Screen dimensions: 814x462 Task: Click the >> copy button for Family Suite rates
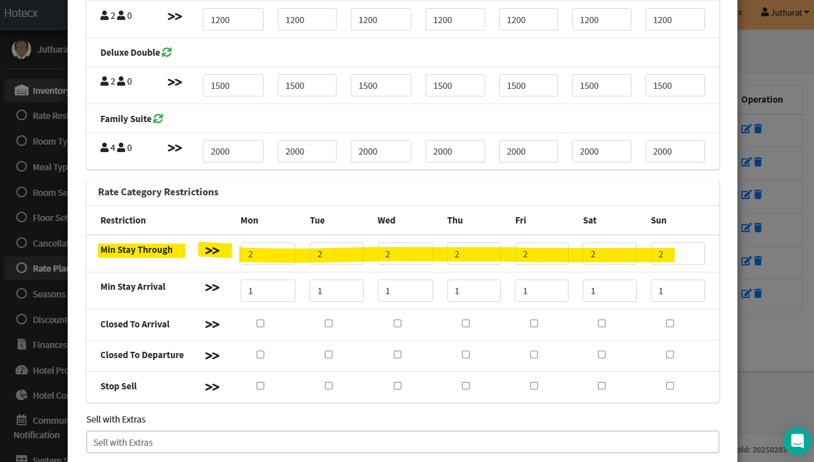click(175, 148)
